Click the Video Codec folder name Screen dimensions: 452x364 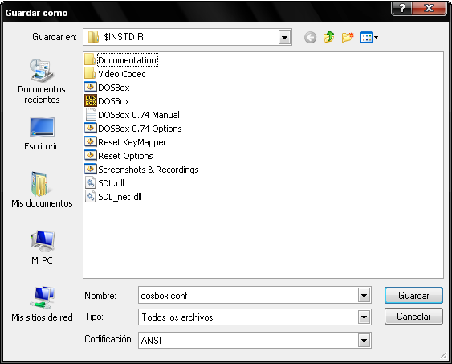pos(122,74)
